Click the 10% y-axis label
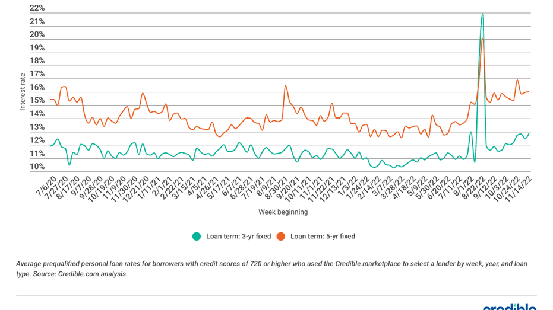 pyautogui.click(x=37, y=167)
